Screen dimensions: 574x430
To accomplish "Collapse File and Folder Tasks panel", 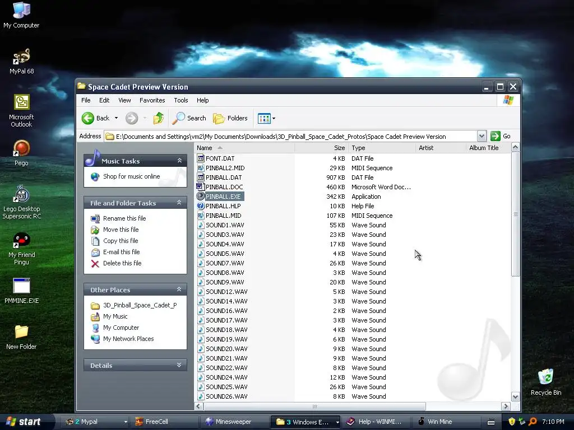I will pos(179,202).
